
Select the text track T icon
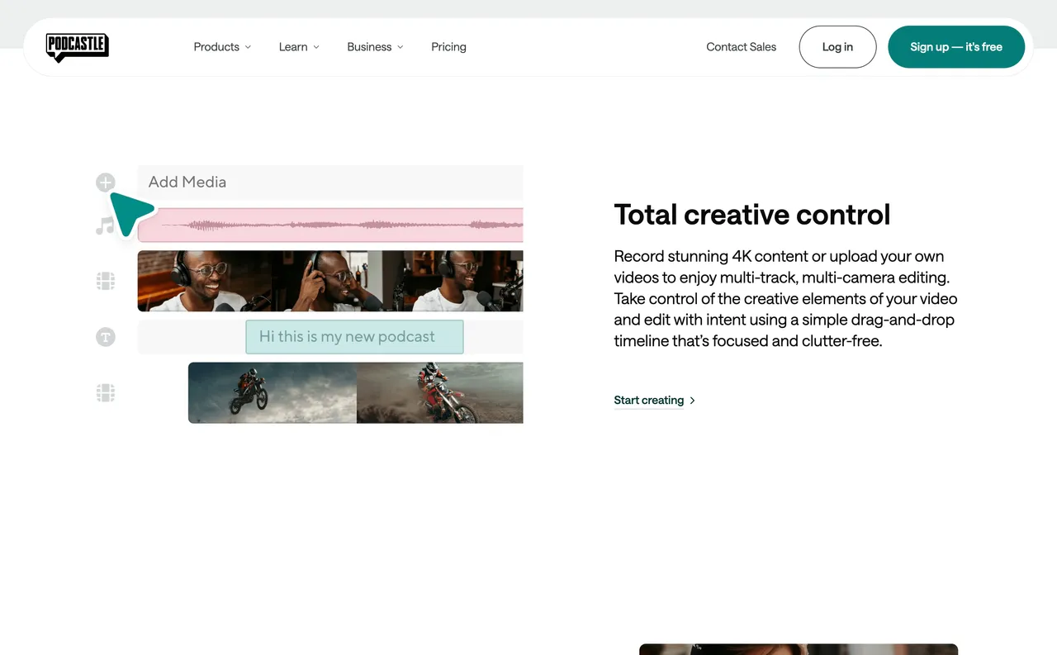(x=105, y=336)
